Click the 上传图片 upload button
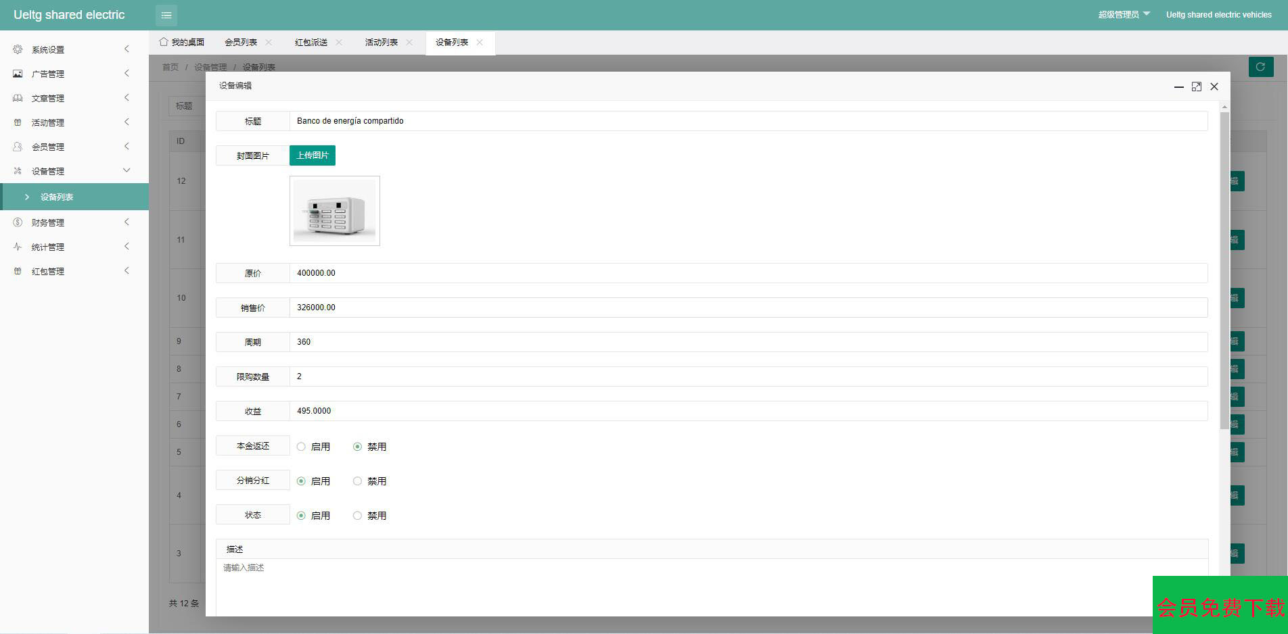 tap(313, 155)
